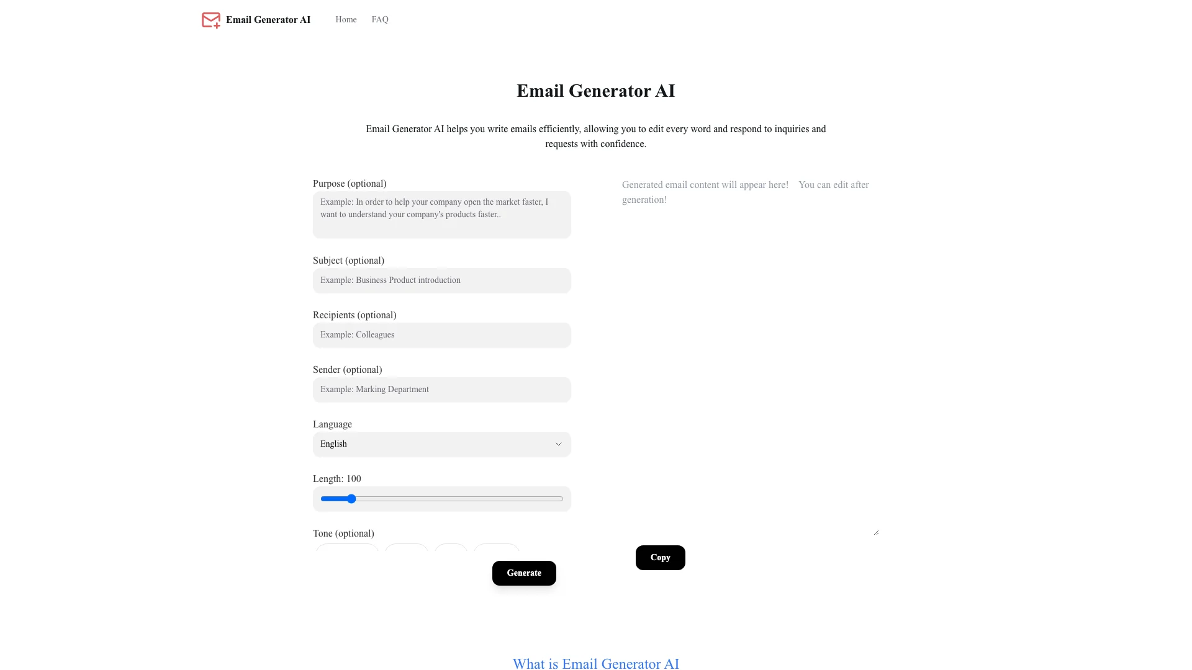The image size is (1192, 670).
Task: Click the email icon in the top-left corner
Action: 210,20
